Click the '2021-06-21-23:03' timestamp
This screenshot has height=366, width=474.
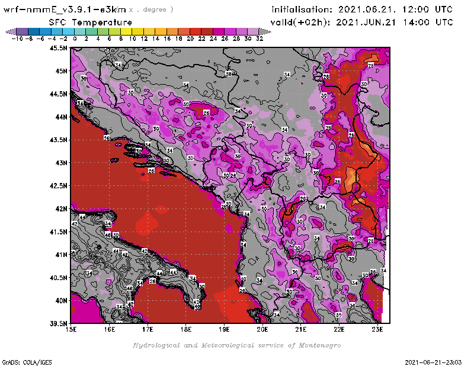[x=433, y=362]
